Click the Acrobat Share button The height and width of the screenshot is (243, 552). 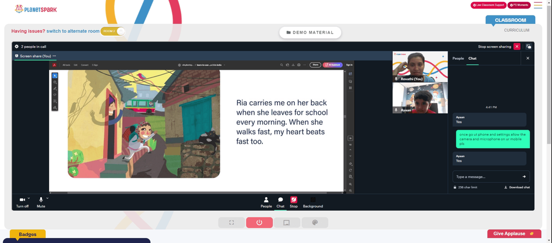[x=315, y=65]
